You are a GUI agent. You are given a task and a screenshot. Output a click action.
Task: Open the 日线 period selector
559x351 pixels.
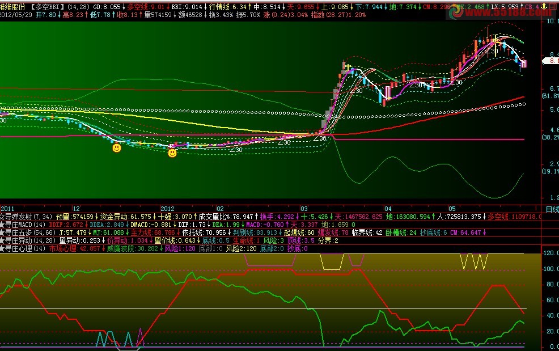tap(552, 209)
